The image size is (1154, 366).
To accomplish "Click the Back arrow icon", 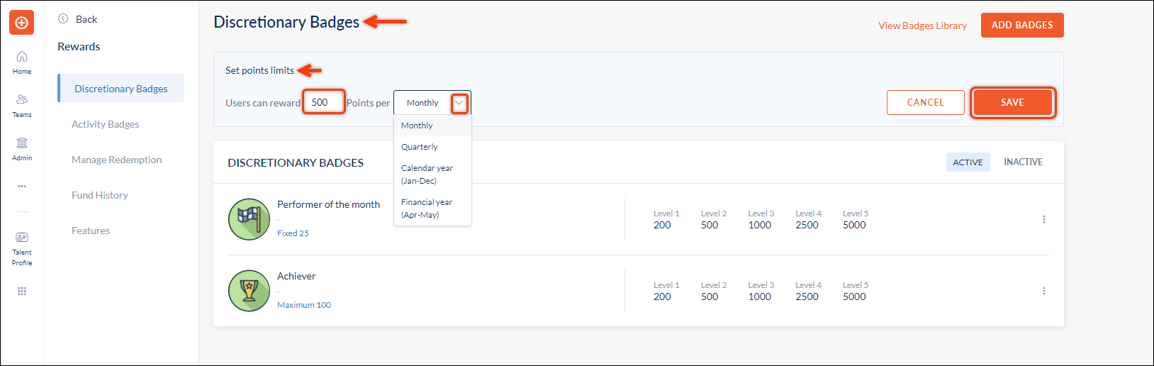I will coord(63,18).
